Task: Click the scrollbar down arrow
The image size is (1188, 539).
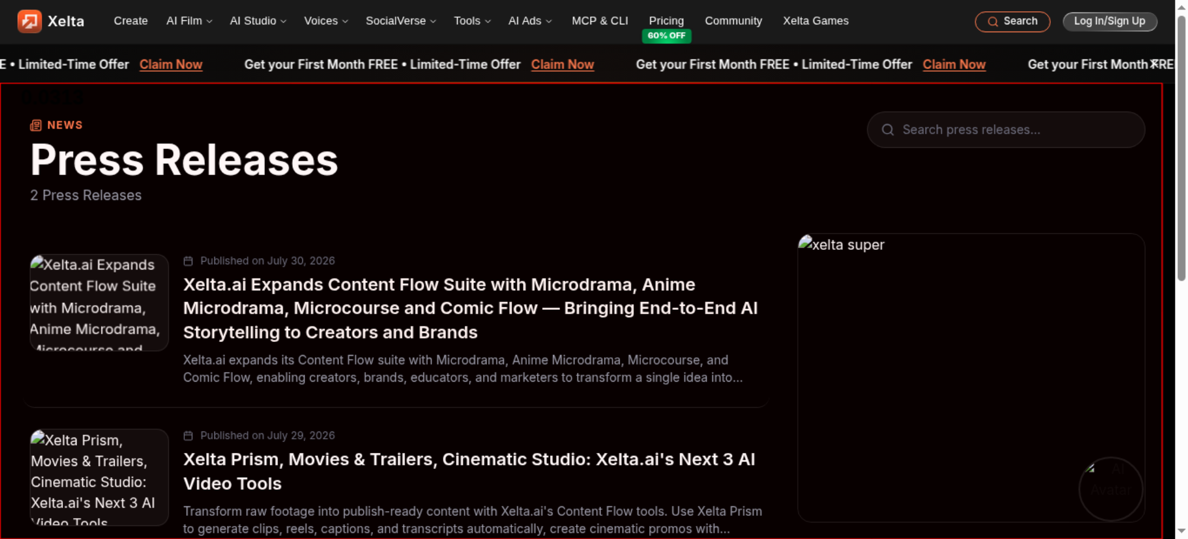Action: click(x=1181, y=531)
